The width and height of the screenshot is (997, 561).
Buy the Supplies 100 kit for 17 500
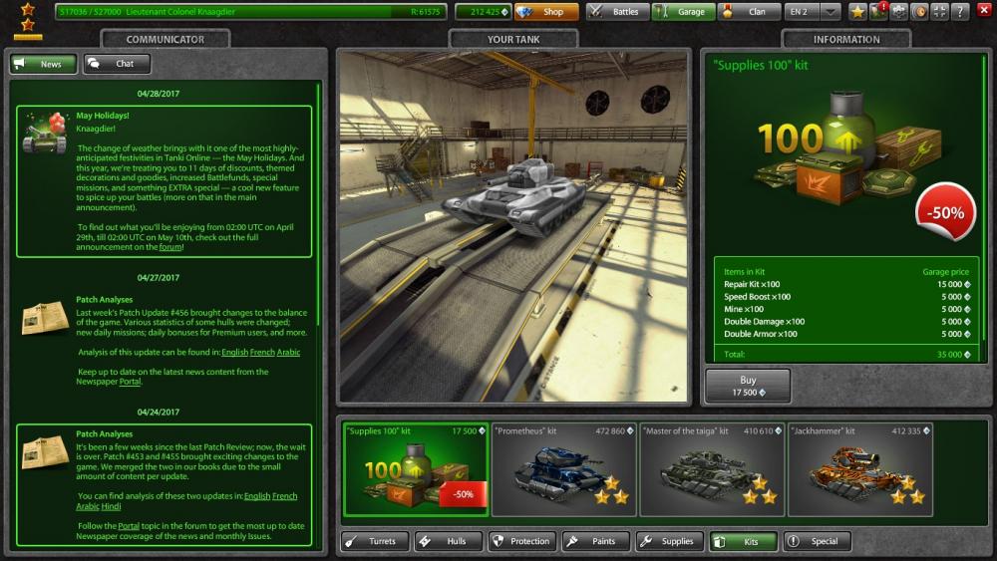(748, 386)
